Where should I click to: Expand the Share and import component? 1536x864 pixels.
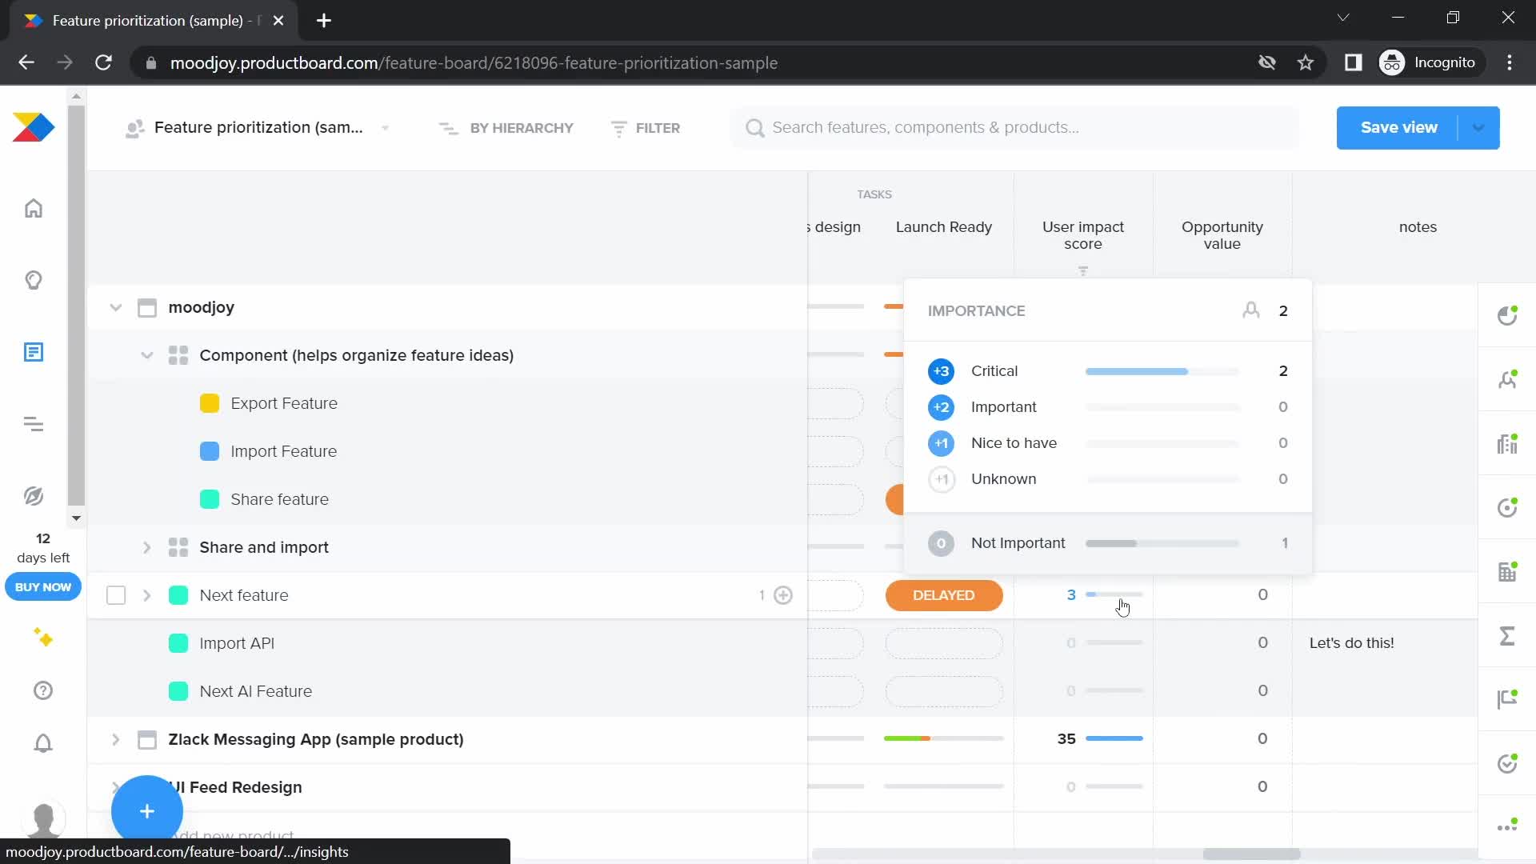pos(147,547)
